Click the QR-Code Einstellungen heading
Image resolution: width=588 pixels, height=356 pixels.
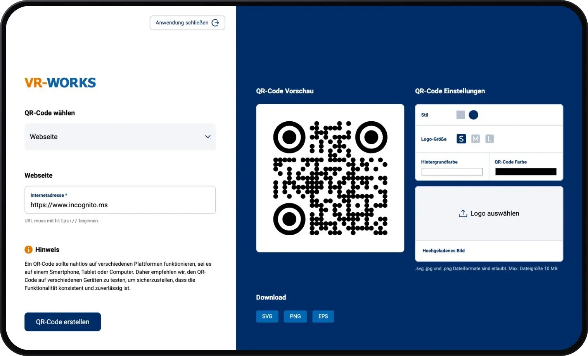click(x=450, y=91)
